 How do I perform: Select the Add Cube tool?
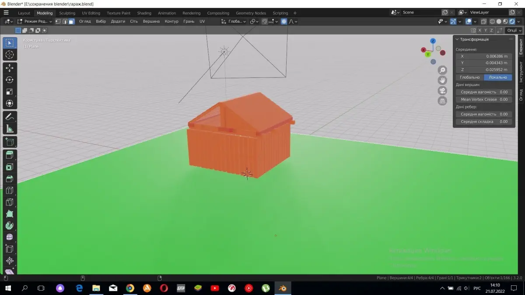point(10,142)
